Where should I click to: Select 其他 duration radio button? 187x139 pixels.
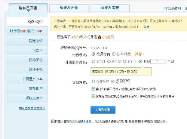(x=140, y=61)
